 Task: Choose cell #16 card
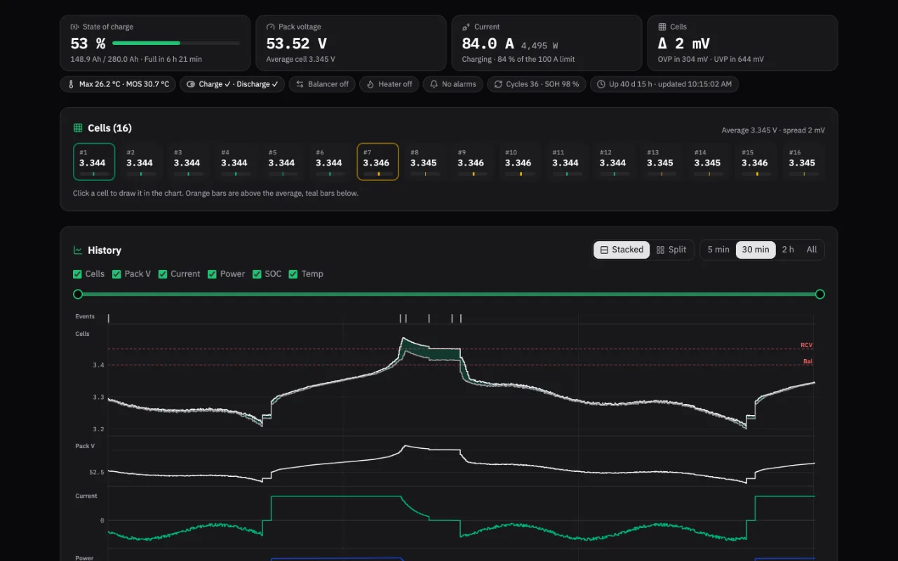(x=804, y=162)
